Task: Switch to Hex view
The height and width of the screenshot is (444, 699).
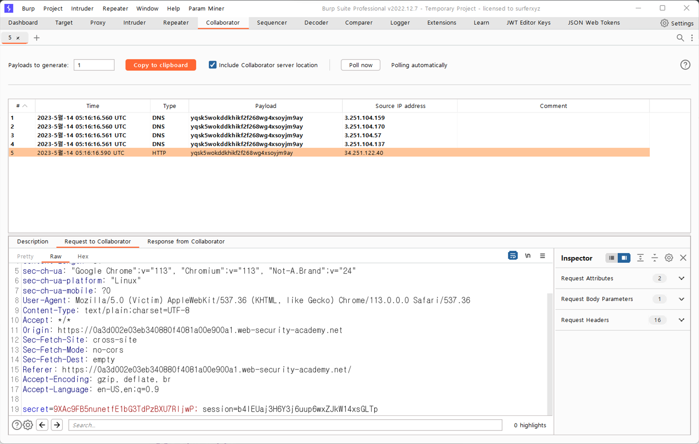Action: click(x=83, y=256)
